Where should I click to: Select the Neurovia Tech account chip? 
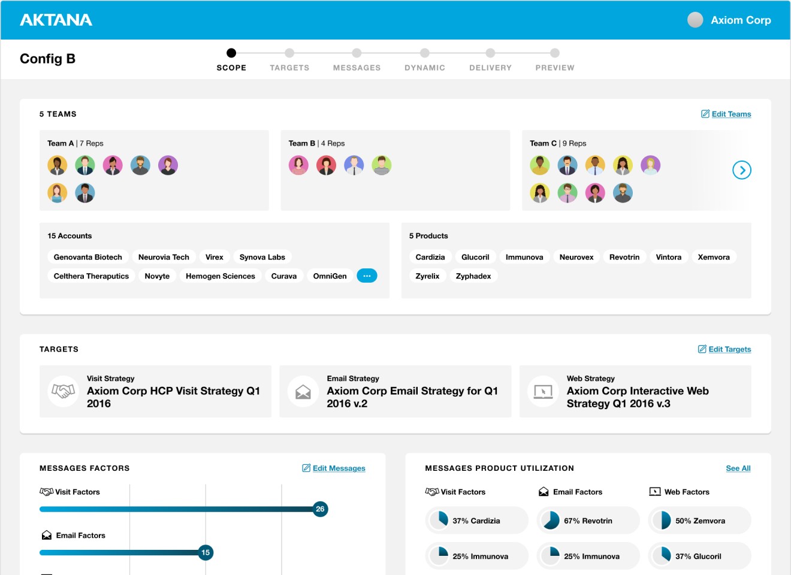pos(164,257)
